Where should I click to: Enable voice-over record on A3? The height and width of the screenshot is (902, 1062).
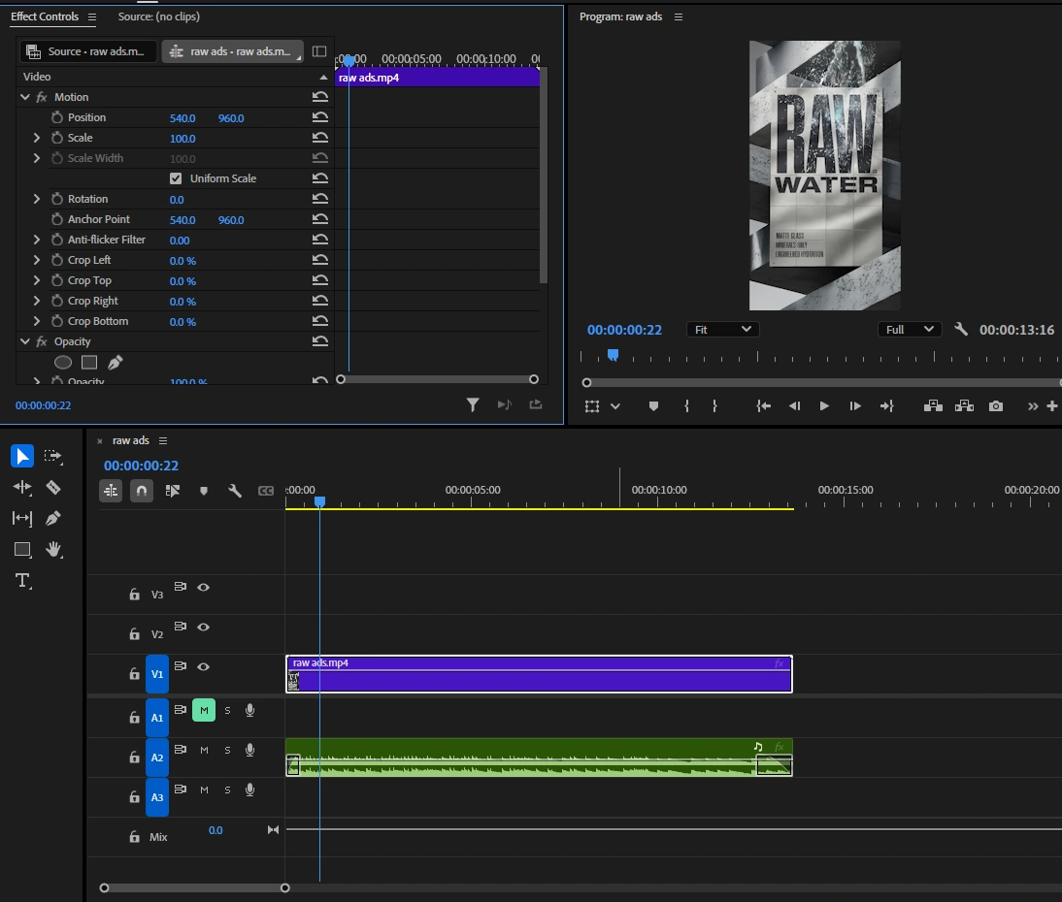point(249,789)
